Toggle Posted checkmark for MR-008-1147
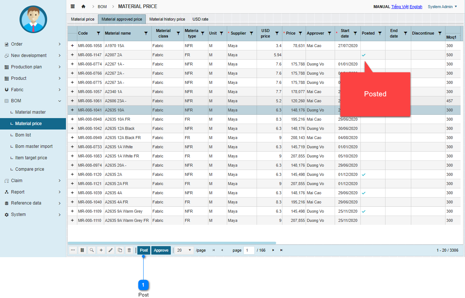The width and height of the screenshot is (465, 298). pyautogui.click(x=364, y=55)
